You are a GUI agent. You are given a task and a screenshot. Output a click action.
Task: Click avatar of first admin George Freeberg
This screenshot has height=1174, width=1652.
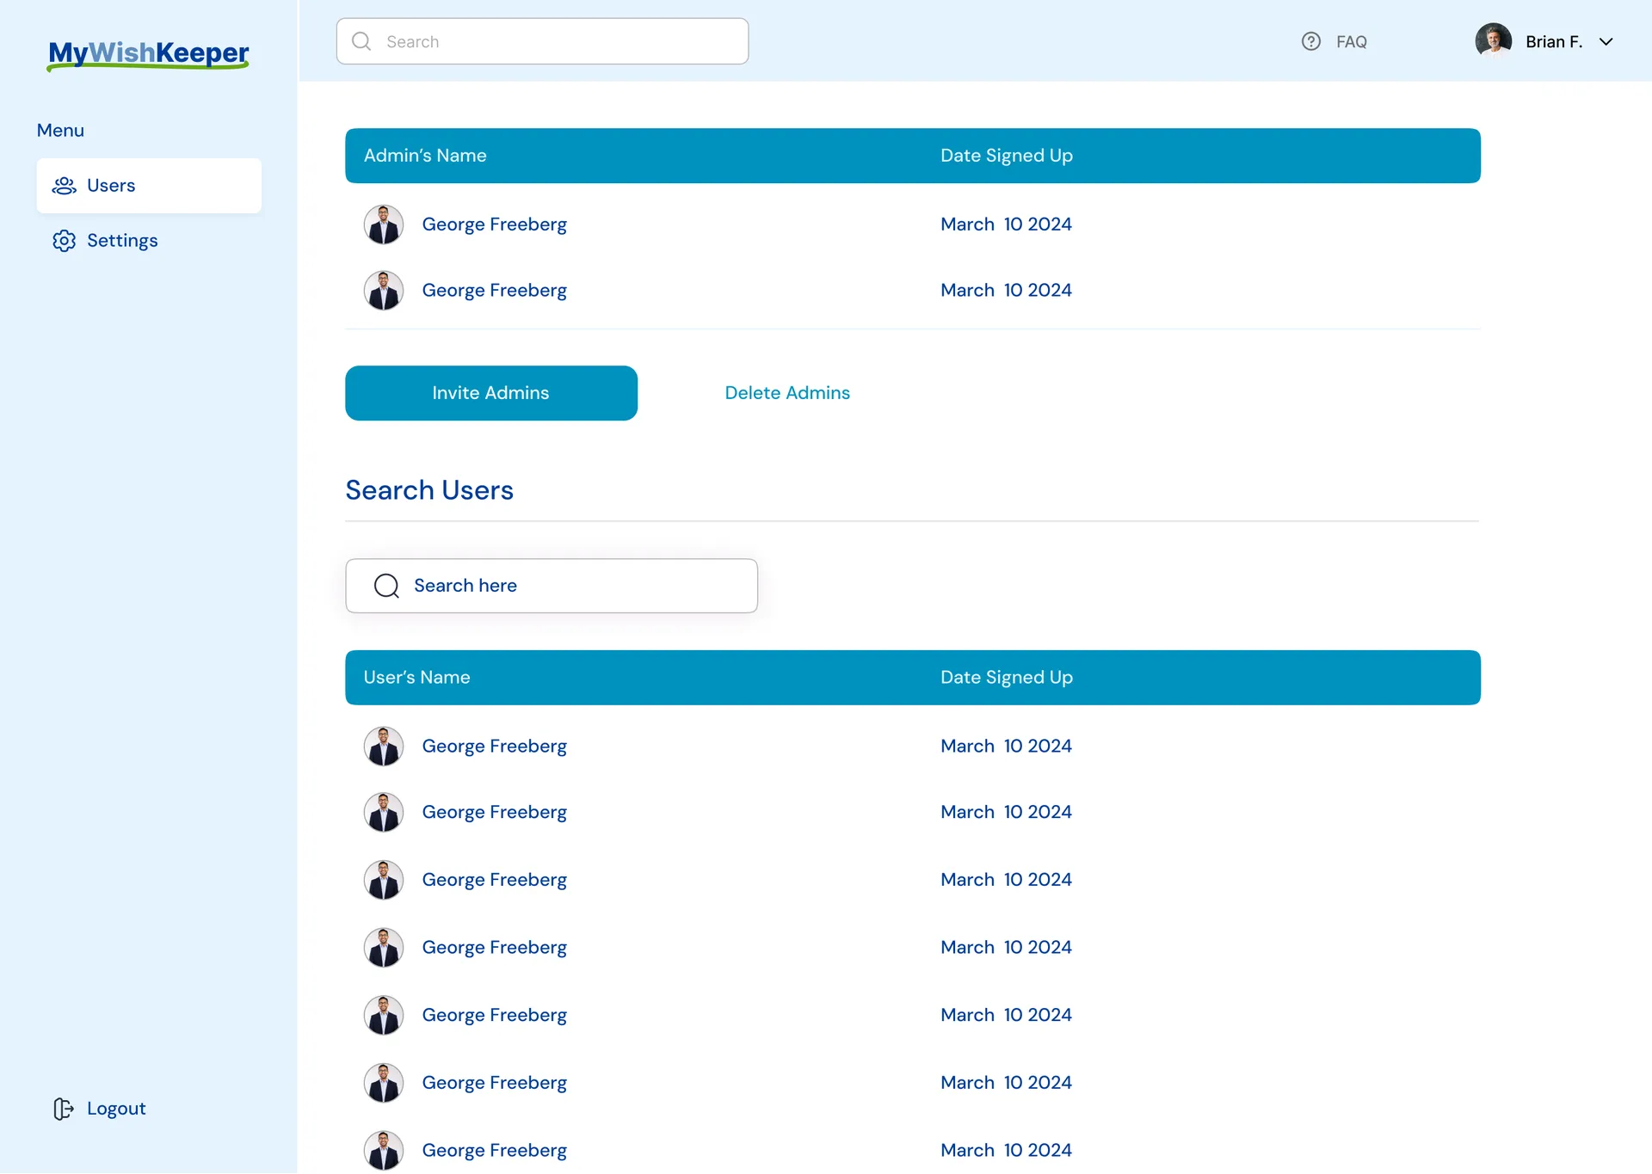tap(384, 224)
